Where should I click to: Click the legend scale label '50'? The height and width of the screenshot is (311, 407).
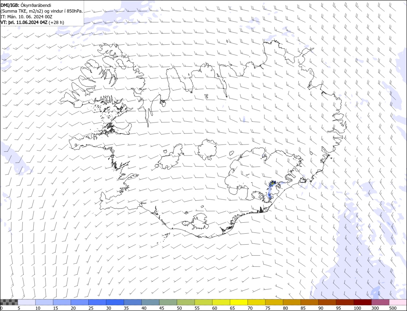tap(179, 308)
